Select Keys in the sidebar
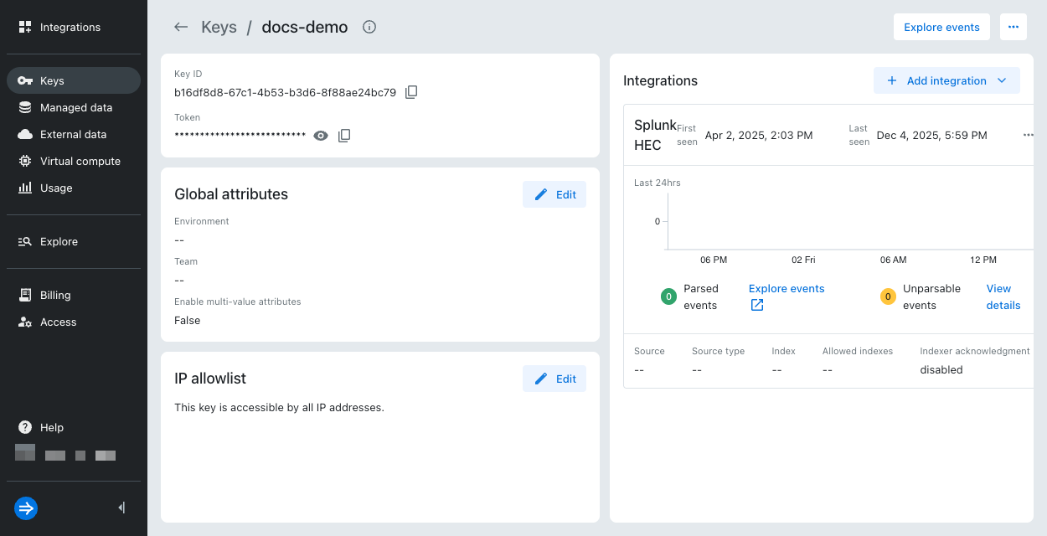Screen dimensions: 1047x536 point(74,80)
